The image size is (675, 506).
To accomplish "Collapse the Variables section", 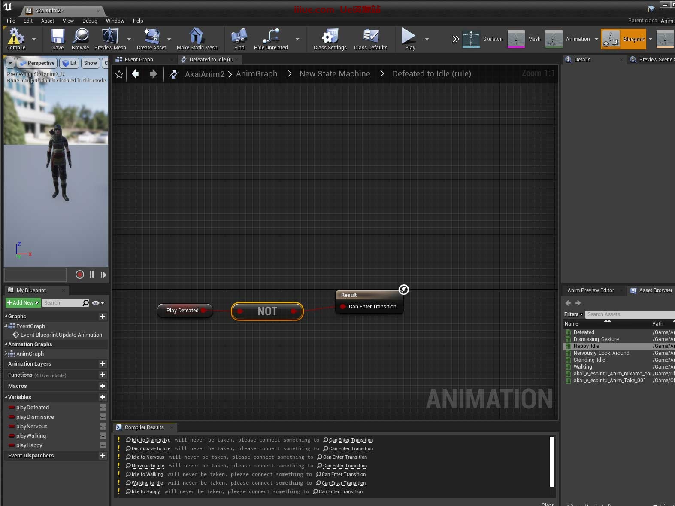I will [6, 397].
